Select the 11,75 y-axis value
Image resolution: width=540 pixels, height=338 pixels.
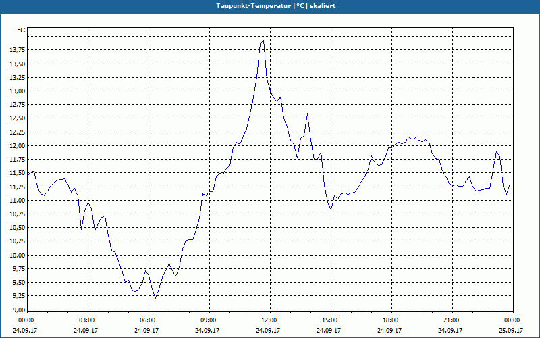(18, 160)
